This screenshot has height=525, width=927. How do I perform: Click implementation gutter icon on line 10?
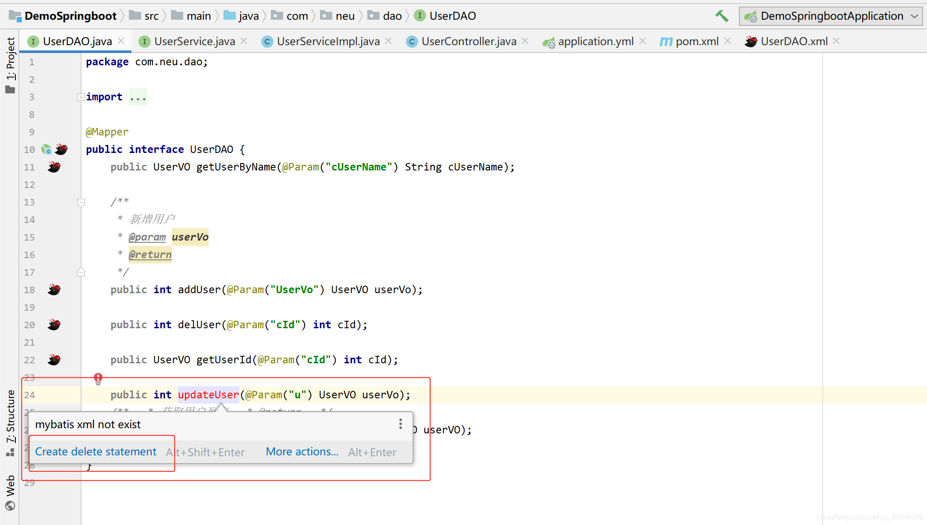click(x=46, y=150)
